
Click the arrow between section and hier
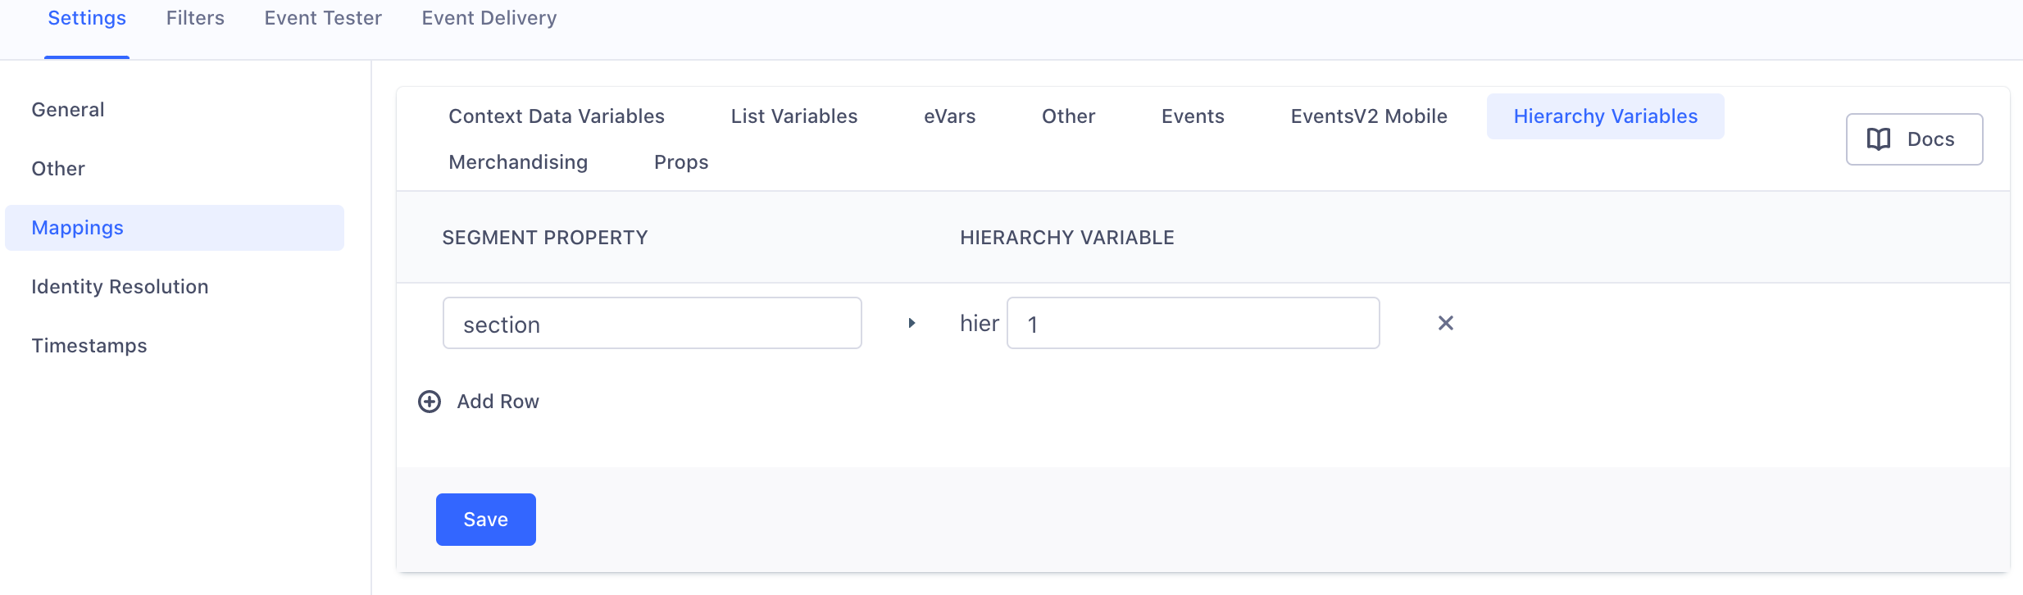[911, 323]
